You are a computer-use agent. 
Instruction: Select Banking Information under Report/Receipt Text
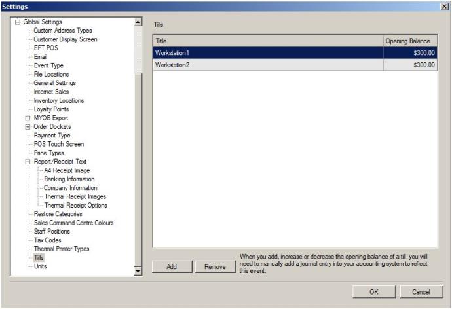tap(69, 179)
